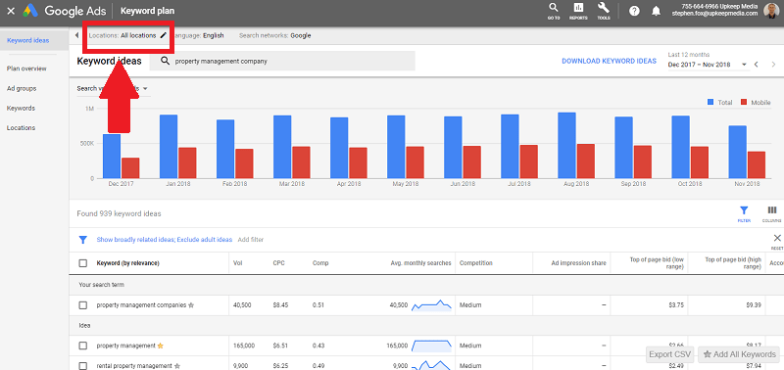
Task: Click the keyword search input field
Action: 282,61
